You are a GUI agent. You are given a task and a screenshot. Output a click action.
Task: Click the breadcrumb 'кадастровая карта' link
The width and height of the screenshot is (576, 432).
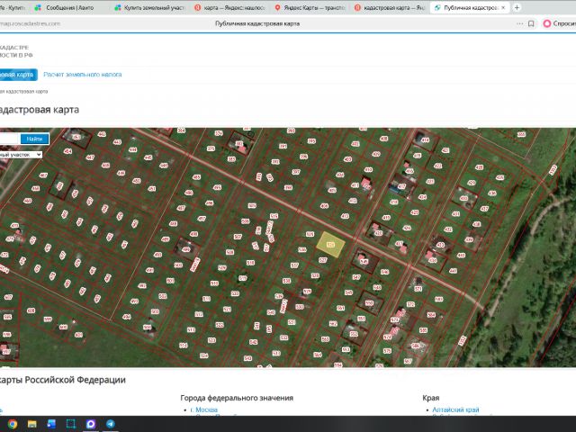tap(23, 91)
